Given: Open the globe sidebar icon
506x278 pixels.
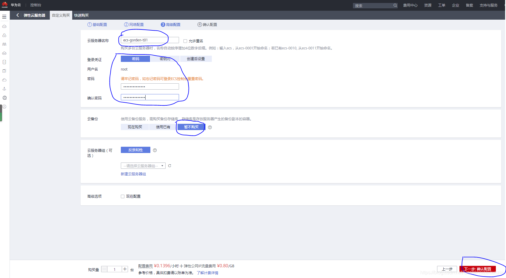Looking at the screenshot, I should point(4,98).
